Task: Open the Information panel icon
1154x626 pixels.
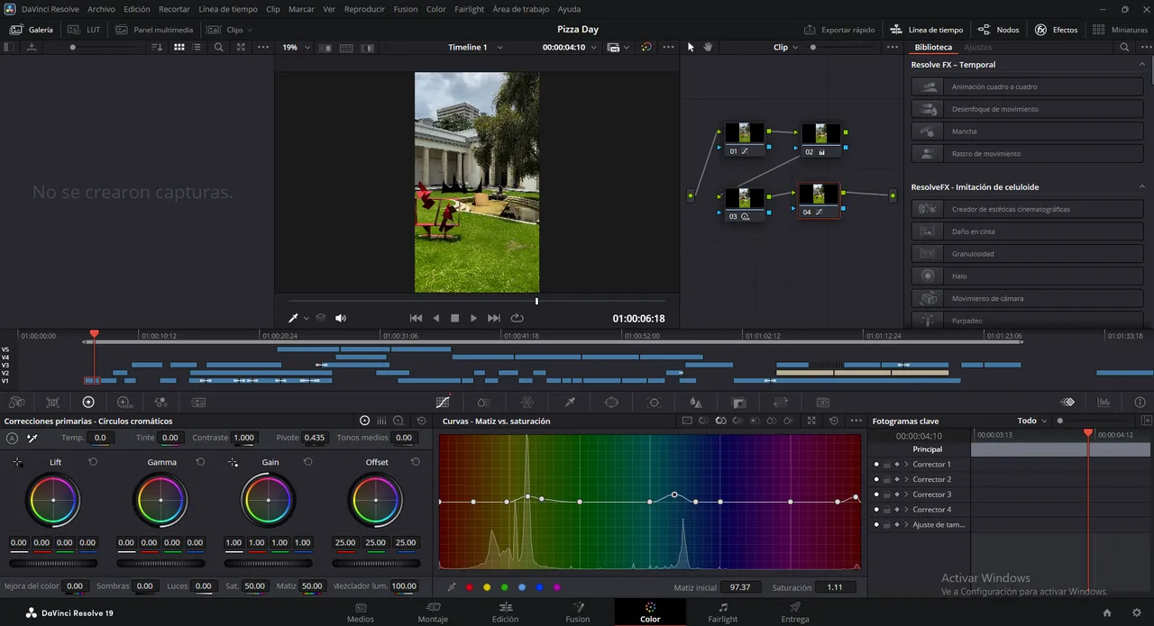Action: coord(1140,403)
